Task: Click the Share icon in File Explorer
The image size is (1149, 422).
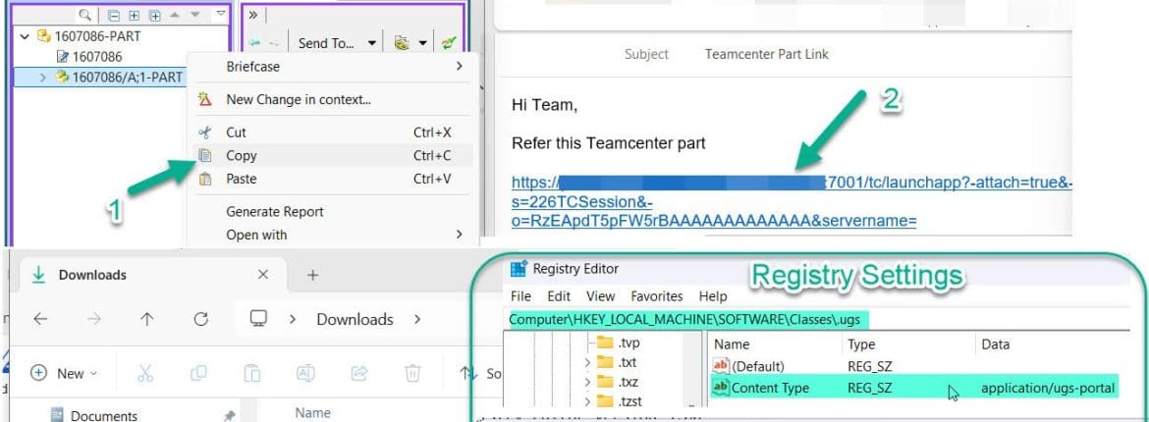Action: click(x=359, y=373)
